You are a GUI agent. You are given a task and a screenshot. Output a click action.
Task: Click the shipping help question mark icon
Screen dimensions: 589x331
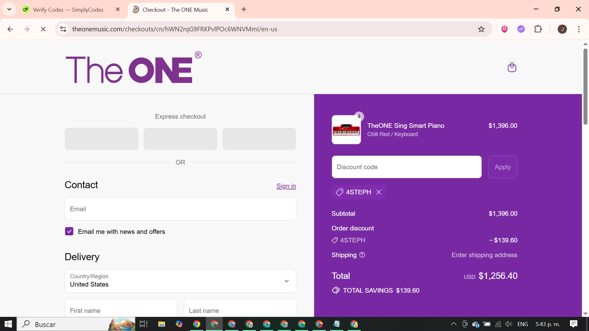click(362, 255)
